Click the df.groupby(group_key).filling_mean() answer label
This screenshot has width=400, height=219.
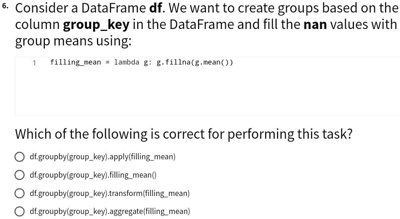(x=93, y=175)
